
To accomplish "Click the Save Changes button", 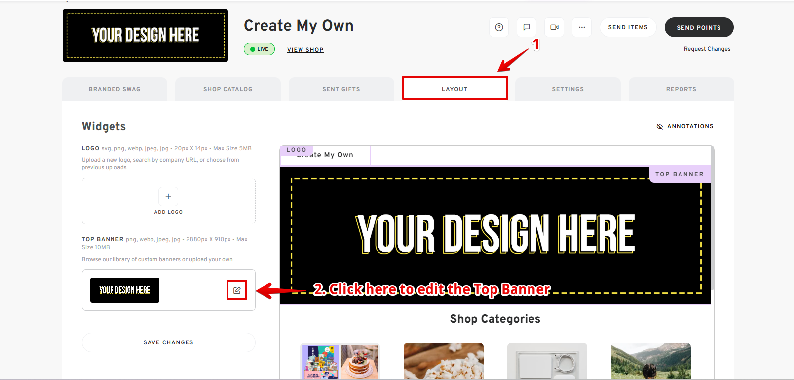I will pos(168,342).
